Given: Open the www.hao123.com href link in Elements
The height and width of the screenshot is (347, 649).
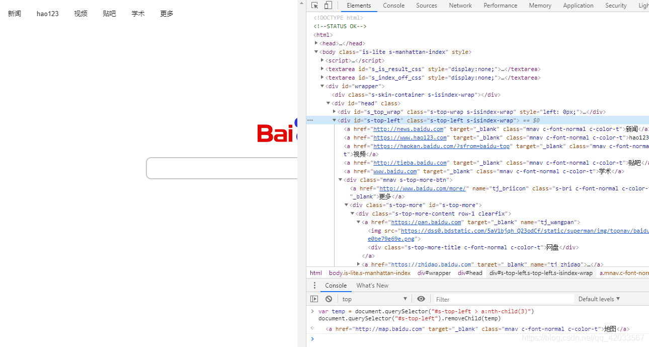Looking at the screenshot, I should (410, 137).
